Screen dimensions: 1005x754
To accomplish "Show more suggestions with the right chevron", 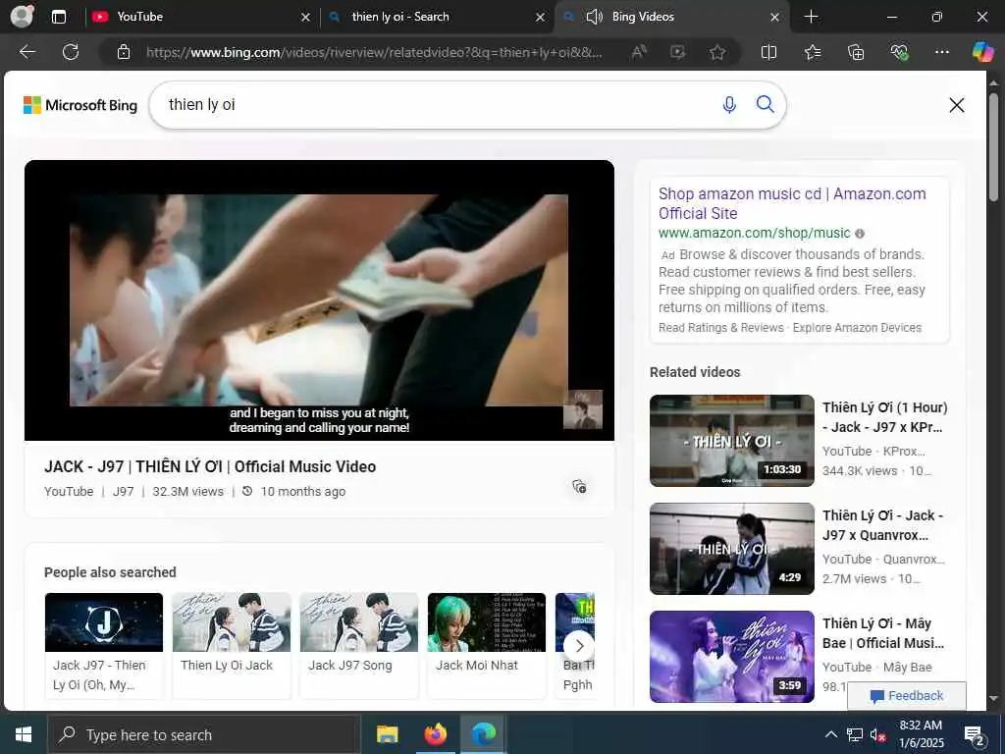I will tap(579, 646).
